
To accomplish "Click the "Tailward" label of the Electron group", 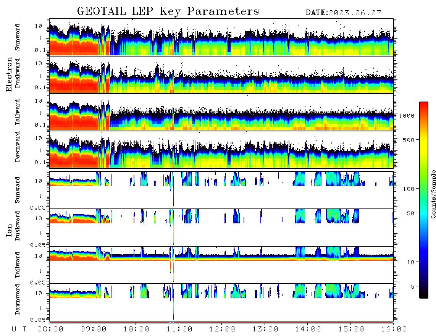I will [18, 112].
